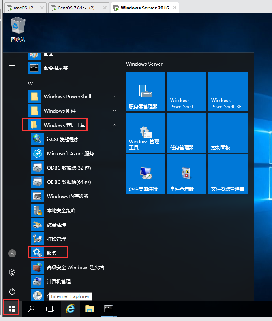Screen dimensions: 272x321
Task: Click the W letter header in app list
Action: 30,84
